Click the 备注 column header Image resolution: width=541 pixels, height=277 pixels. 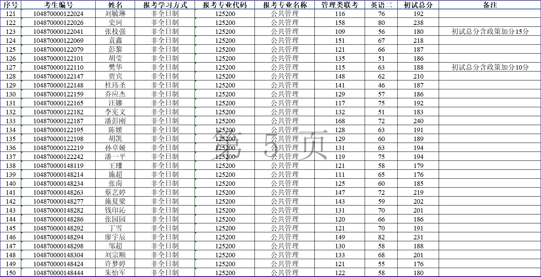(x=490, y=5)
